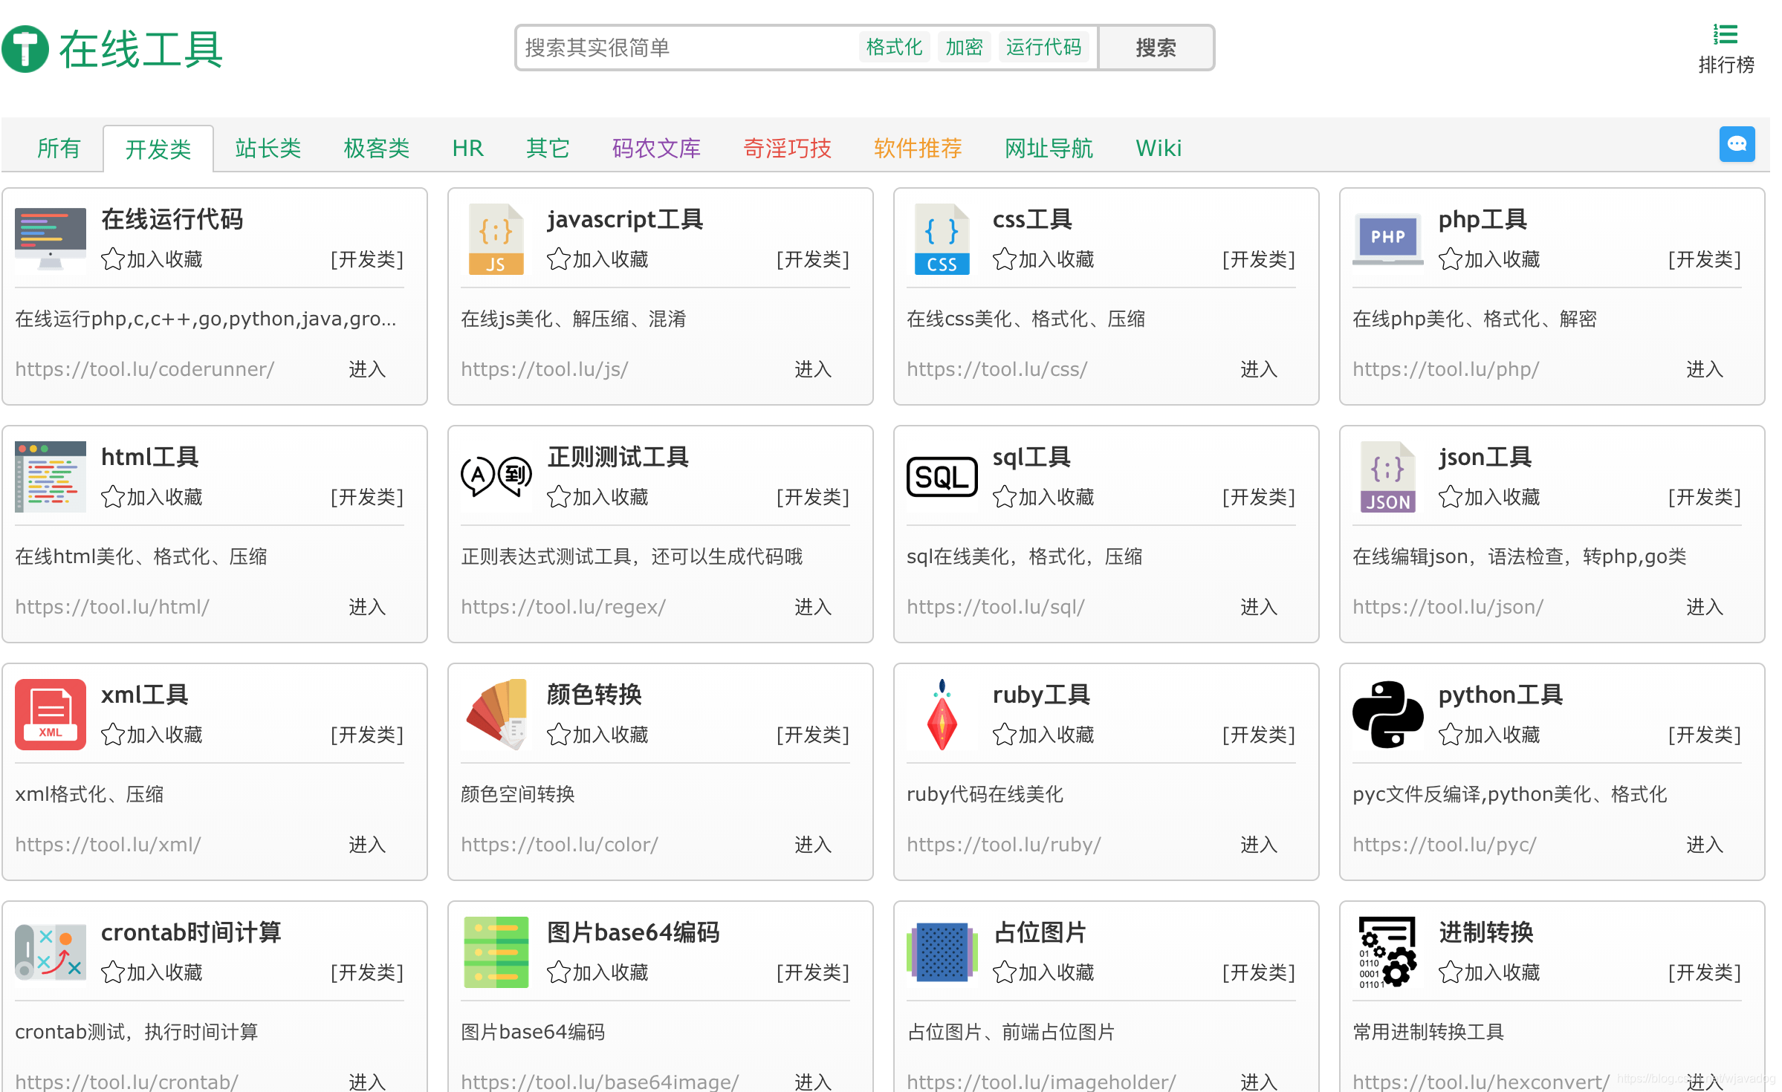Image resolution: width=1782 pixels, height=1092 pixels.
Task: Click the python logo icon
Action: coord(1388,715)
